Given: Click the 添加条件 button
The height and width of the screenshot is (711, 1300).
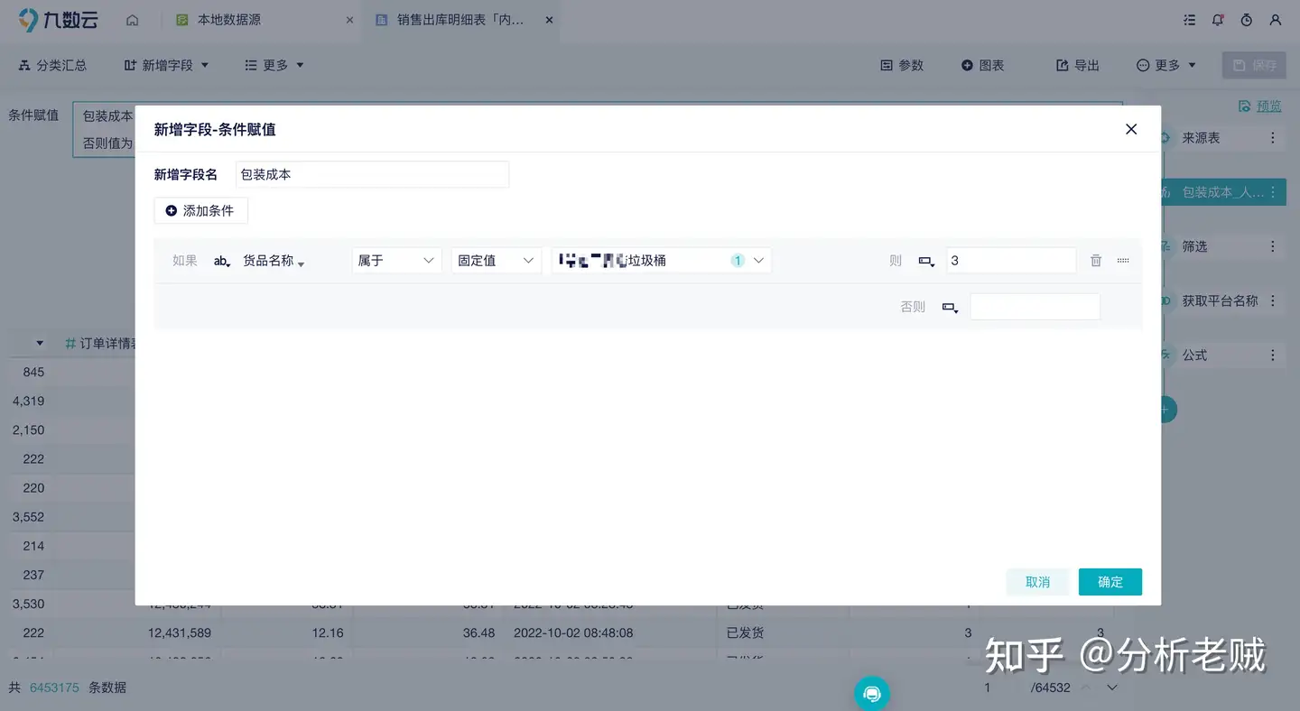Looking at the screenshot, I should coord(200,210).
